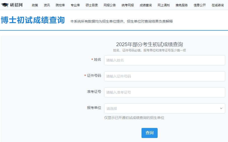The image size is (228, 142).
Task: Click the 2025年部分考生初试成绩查询 title
Action: pos(150,44)
